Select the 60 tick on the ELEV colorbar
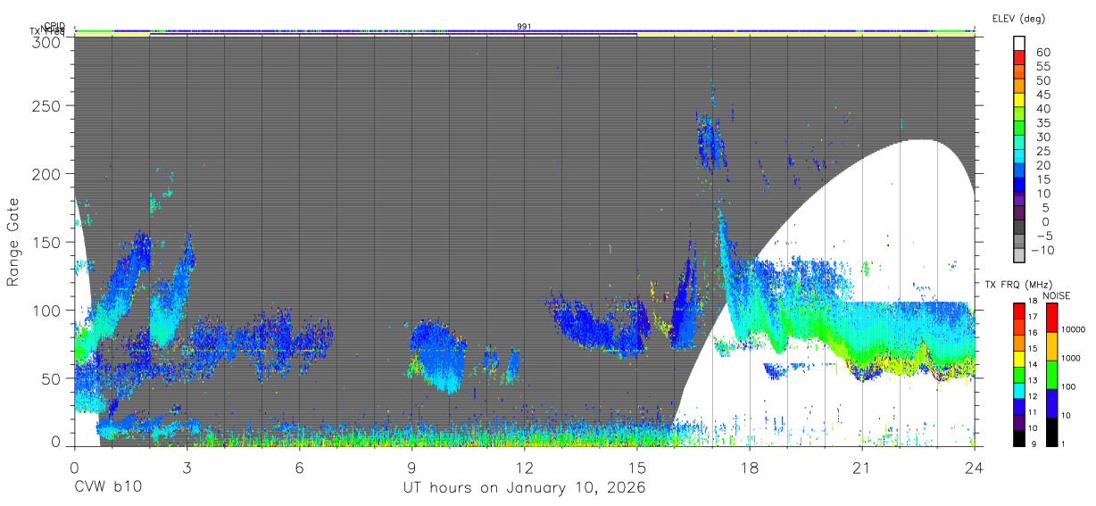 [x=1043, y=52]
